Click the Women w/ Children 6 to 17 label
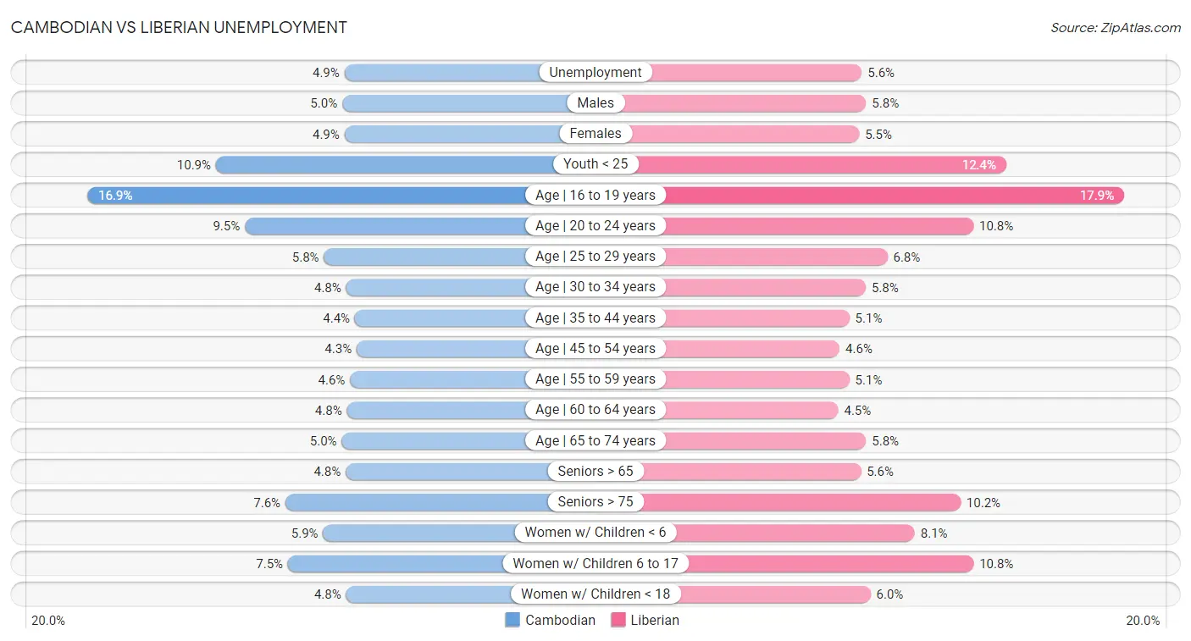 [x=595, y=563]
